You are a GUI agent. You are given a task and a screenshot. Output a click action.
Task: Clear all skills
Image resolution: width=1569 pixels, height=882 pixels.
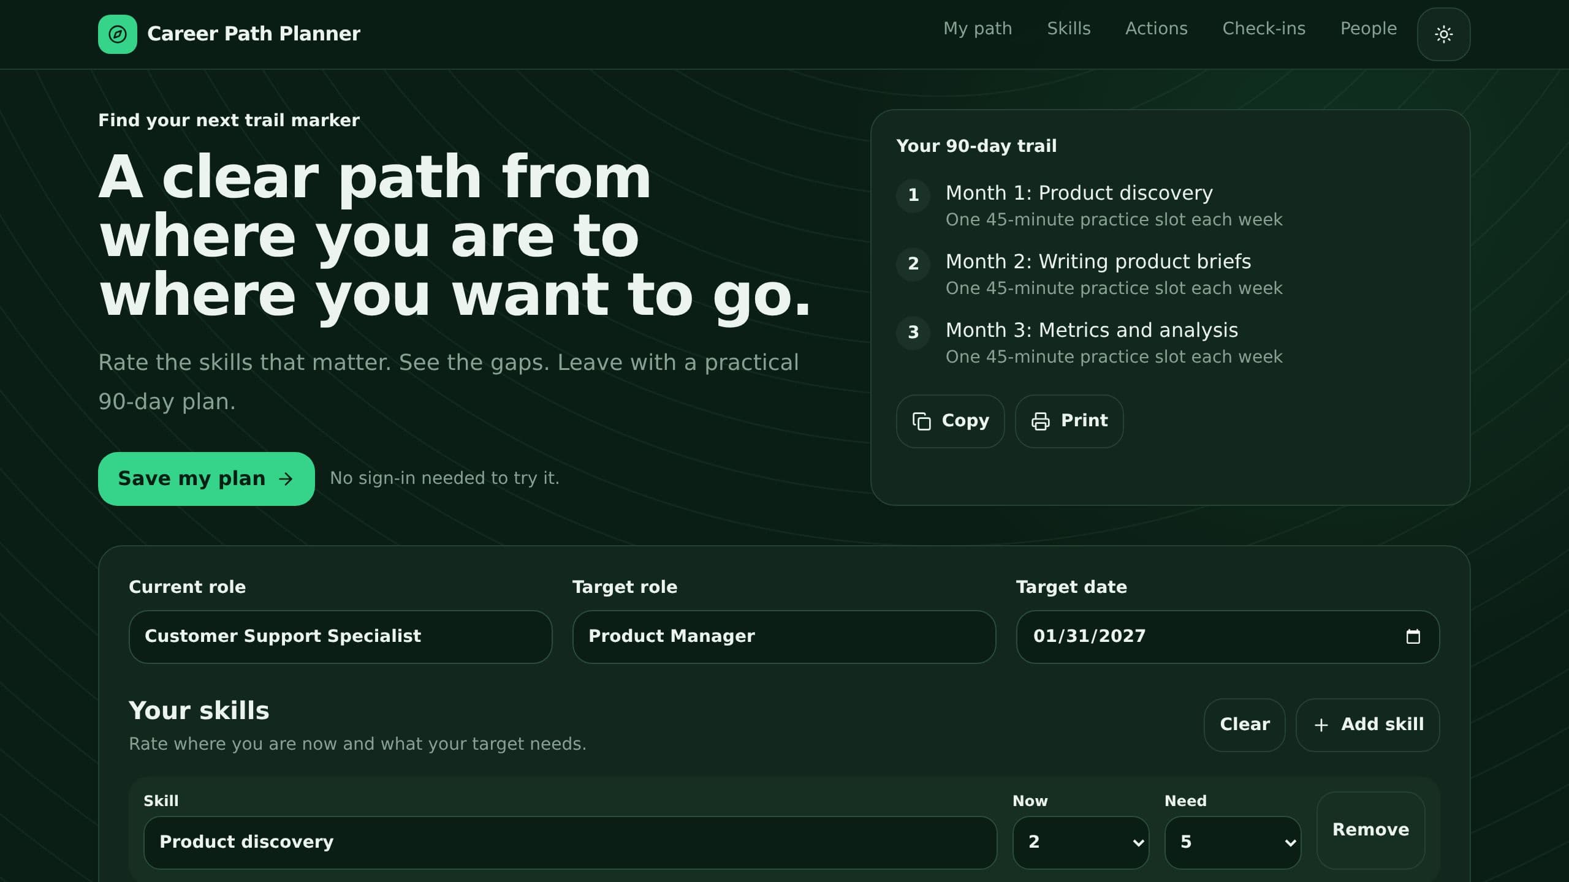coord(1244,725)
